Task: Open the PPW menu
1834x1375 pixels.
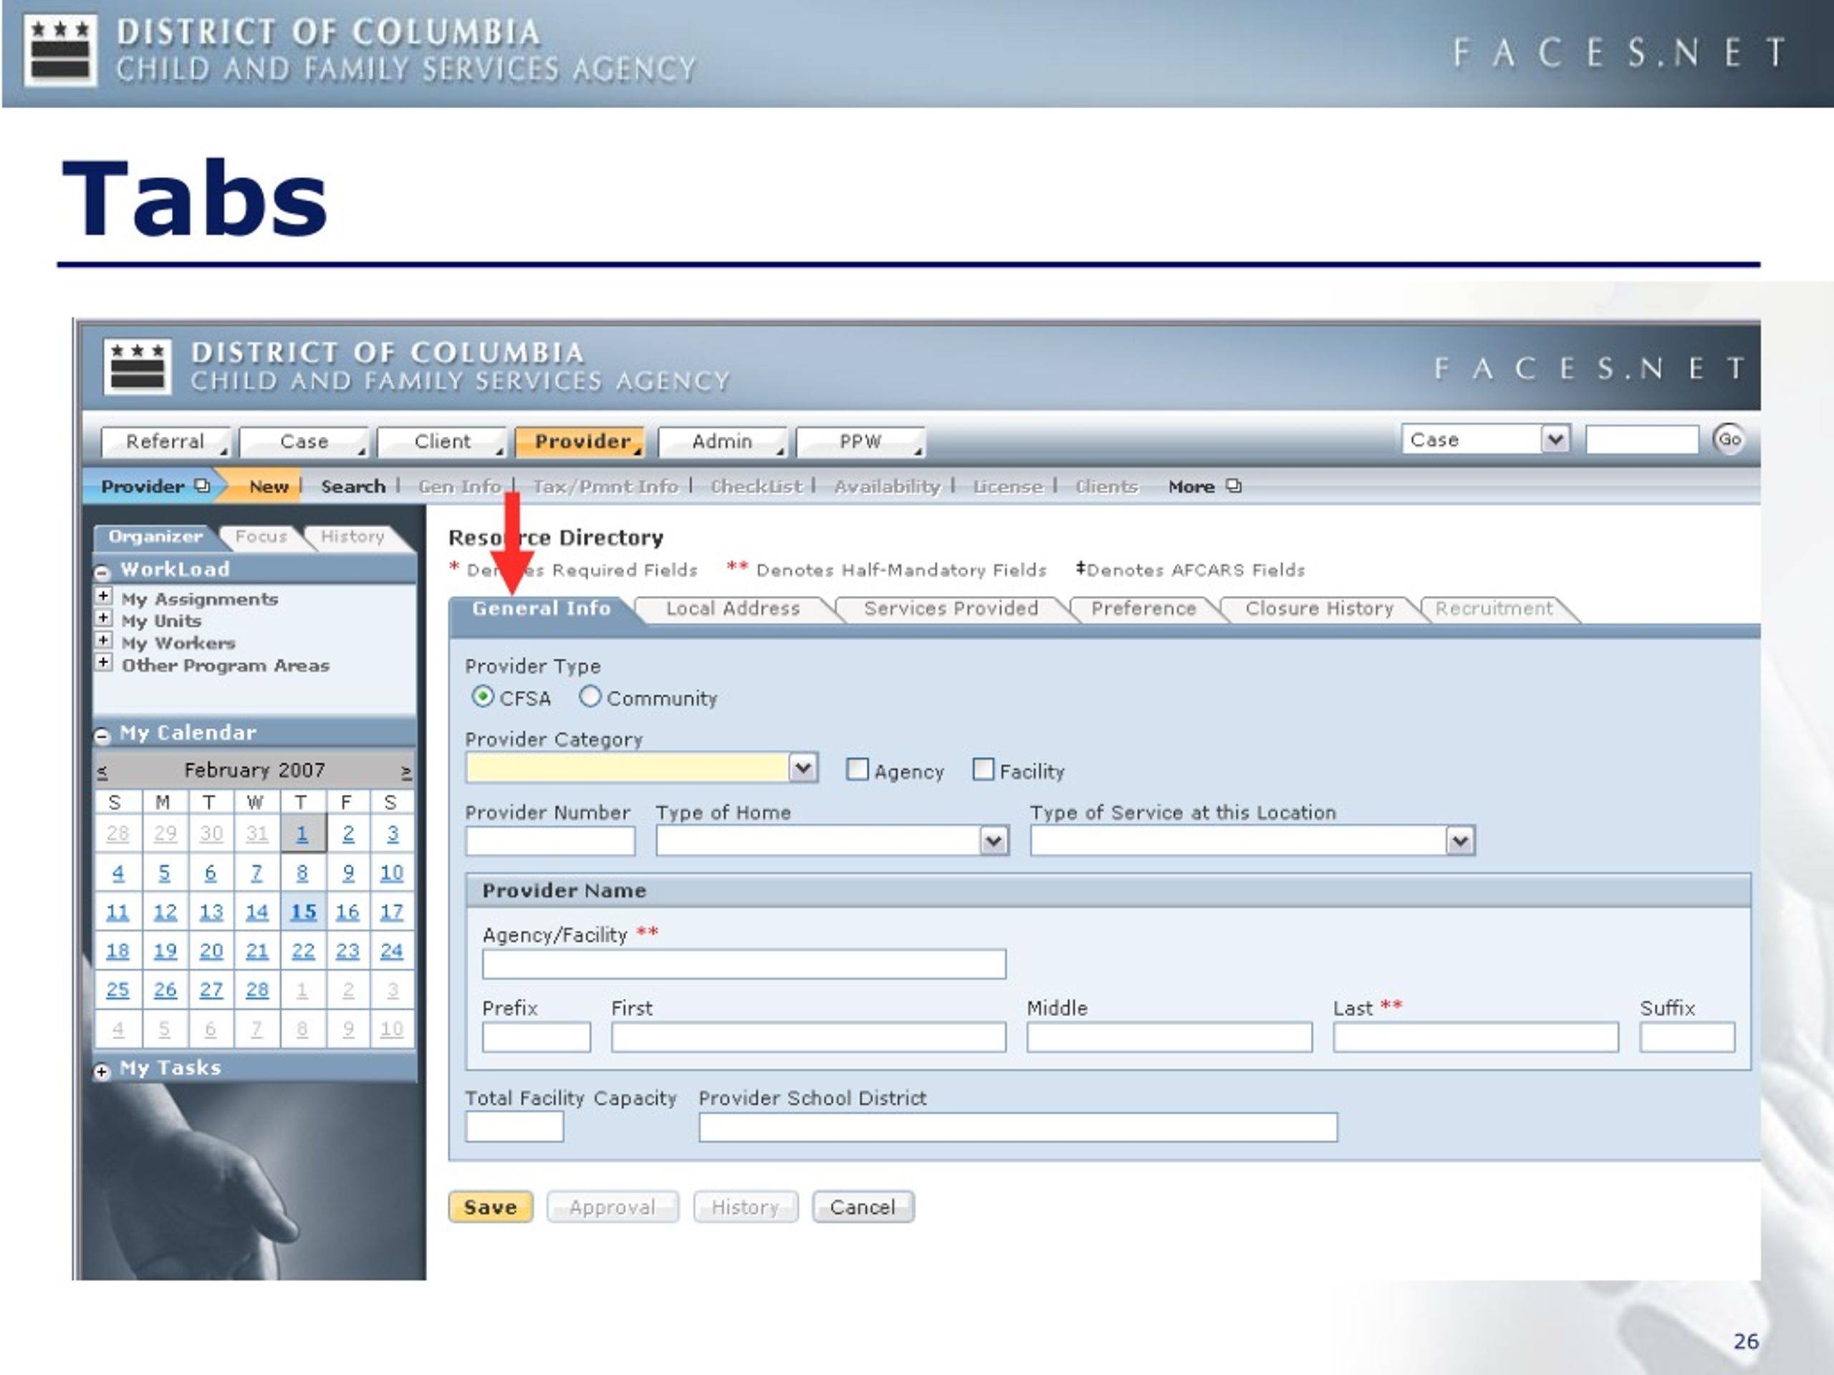Action: pyautogui.click(x=860, y=442)
